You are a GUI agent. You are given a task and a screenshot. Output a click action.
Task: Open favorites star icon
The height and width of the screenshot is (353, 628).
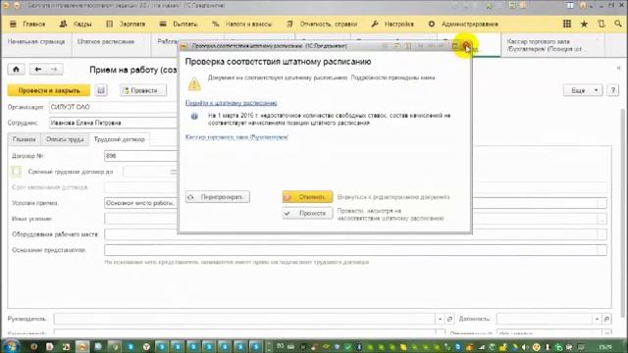[585, 24]
